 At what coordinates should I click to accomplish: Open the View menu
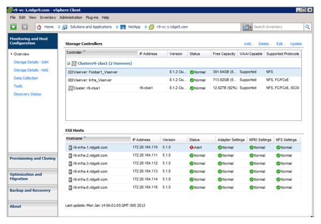pos(32,18)
